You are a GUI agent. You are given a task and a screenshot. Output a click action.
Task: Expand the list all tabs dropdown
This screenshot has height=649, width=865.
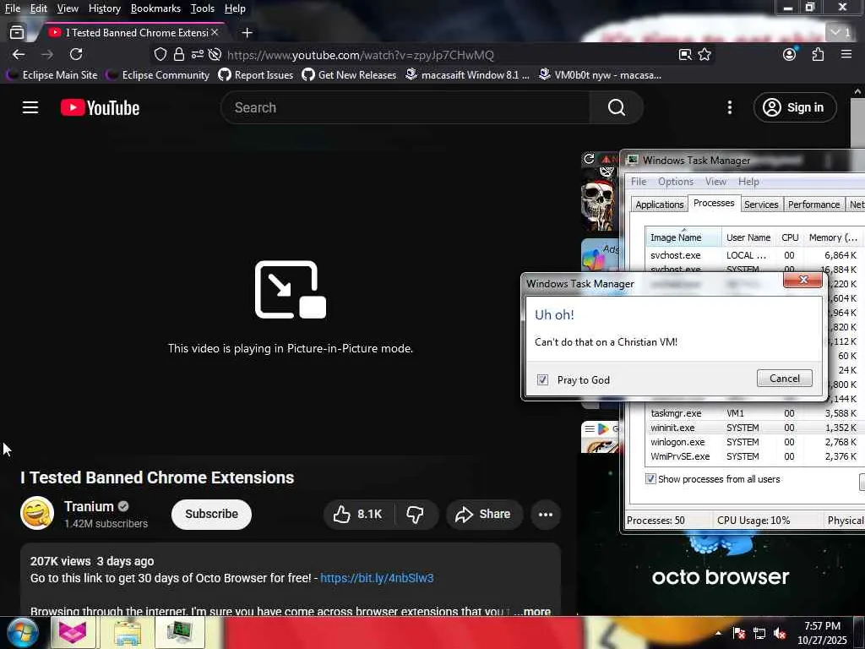click(x=841, y=33)
